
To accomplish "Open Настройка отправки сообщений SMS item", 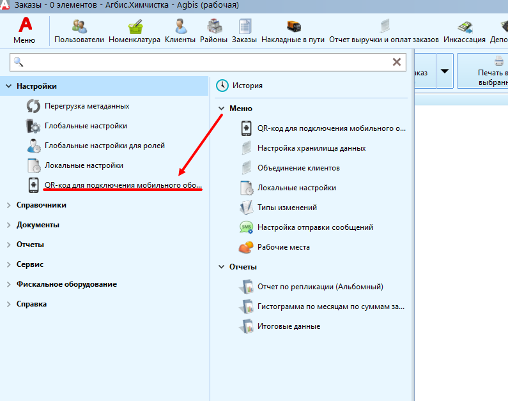I will click(x=315, y=227).
